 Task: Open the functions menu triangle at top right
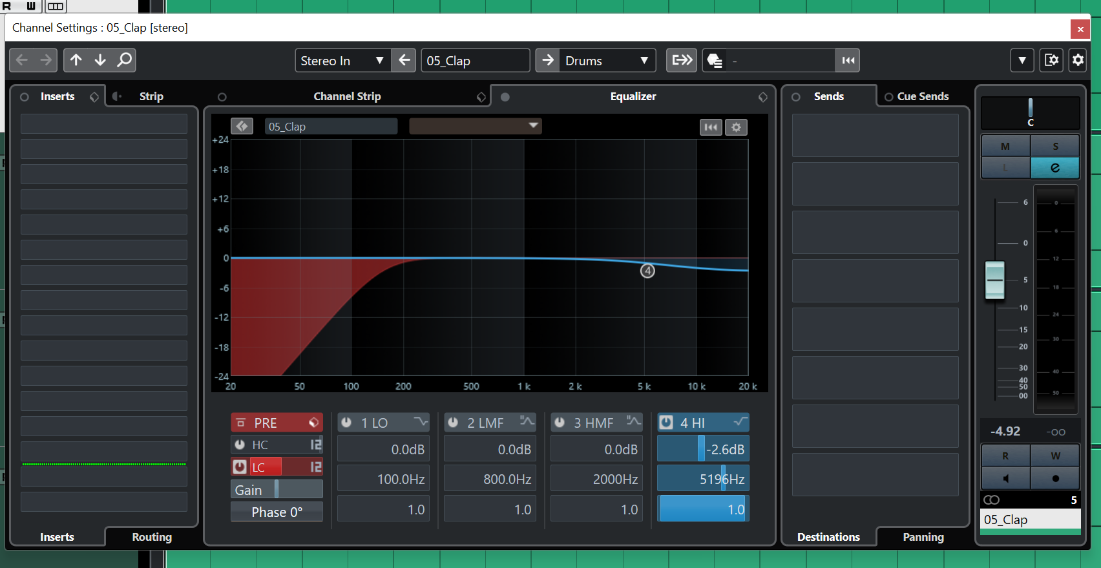tap(1022, 60)
